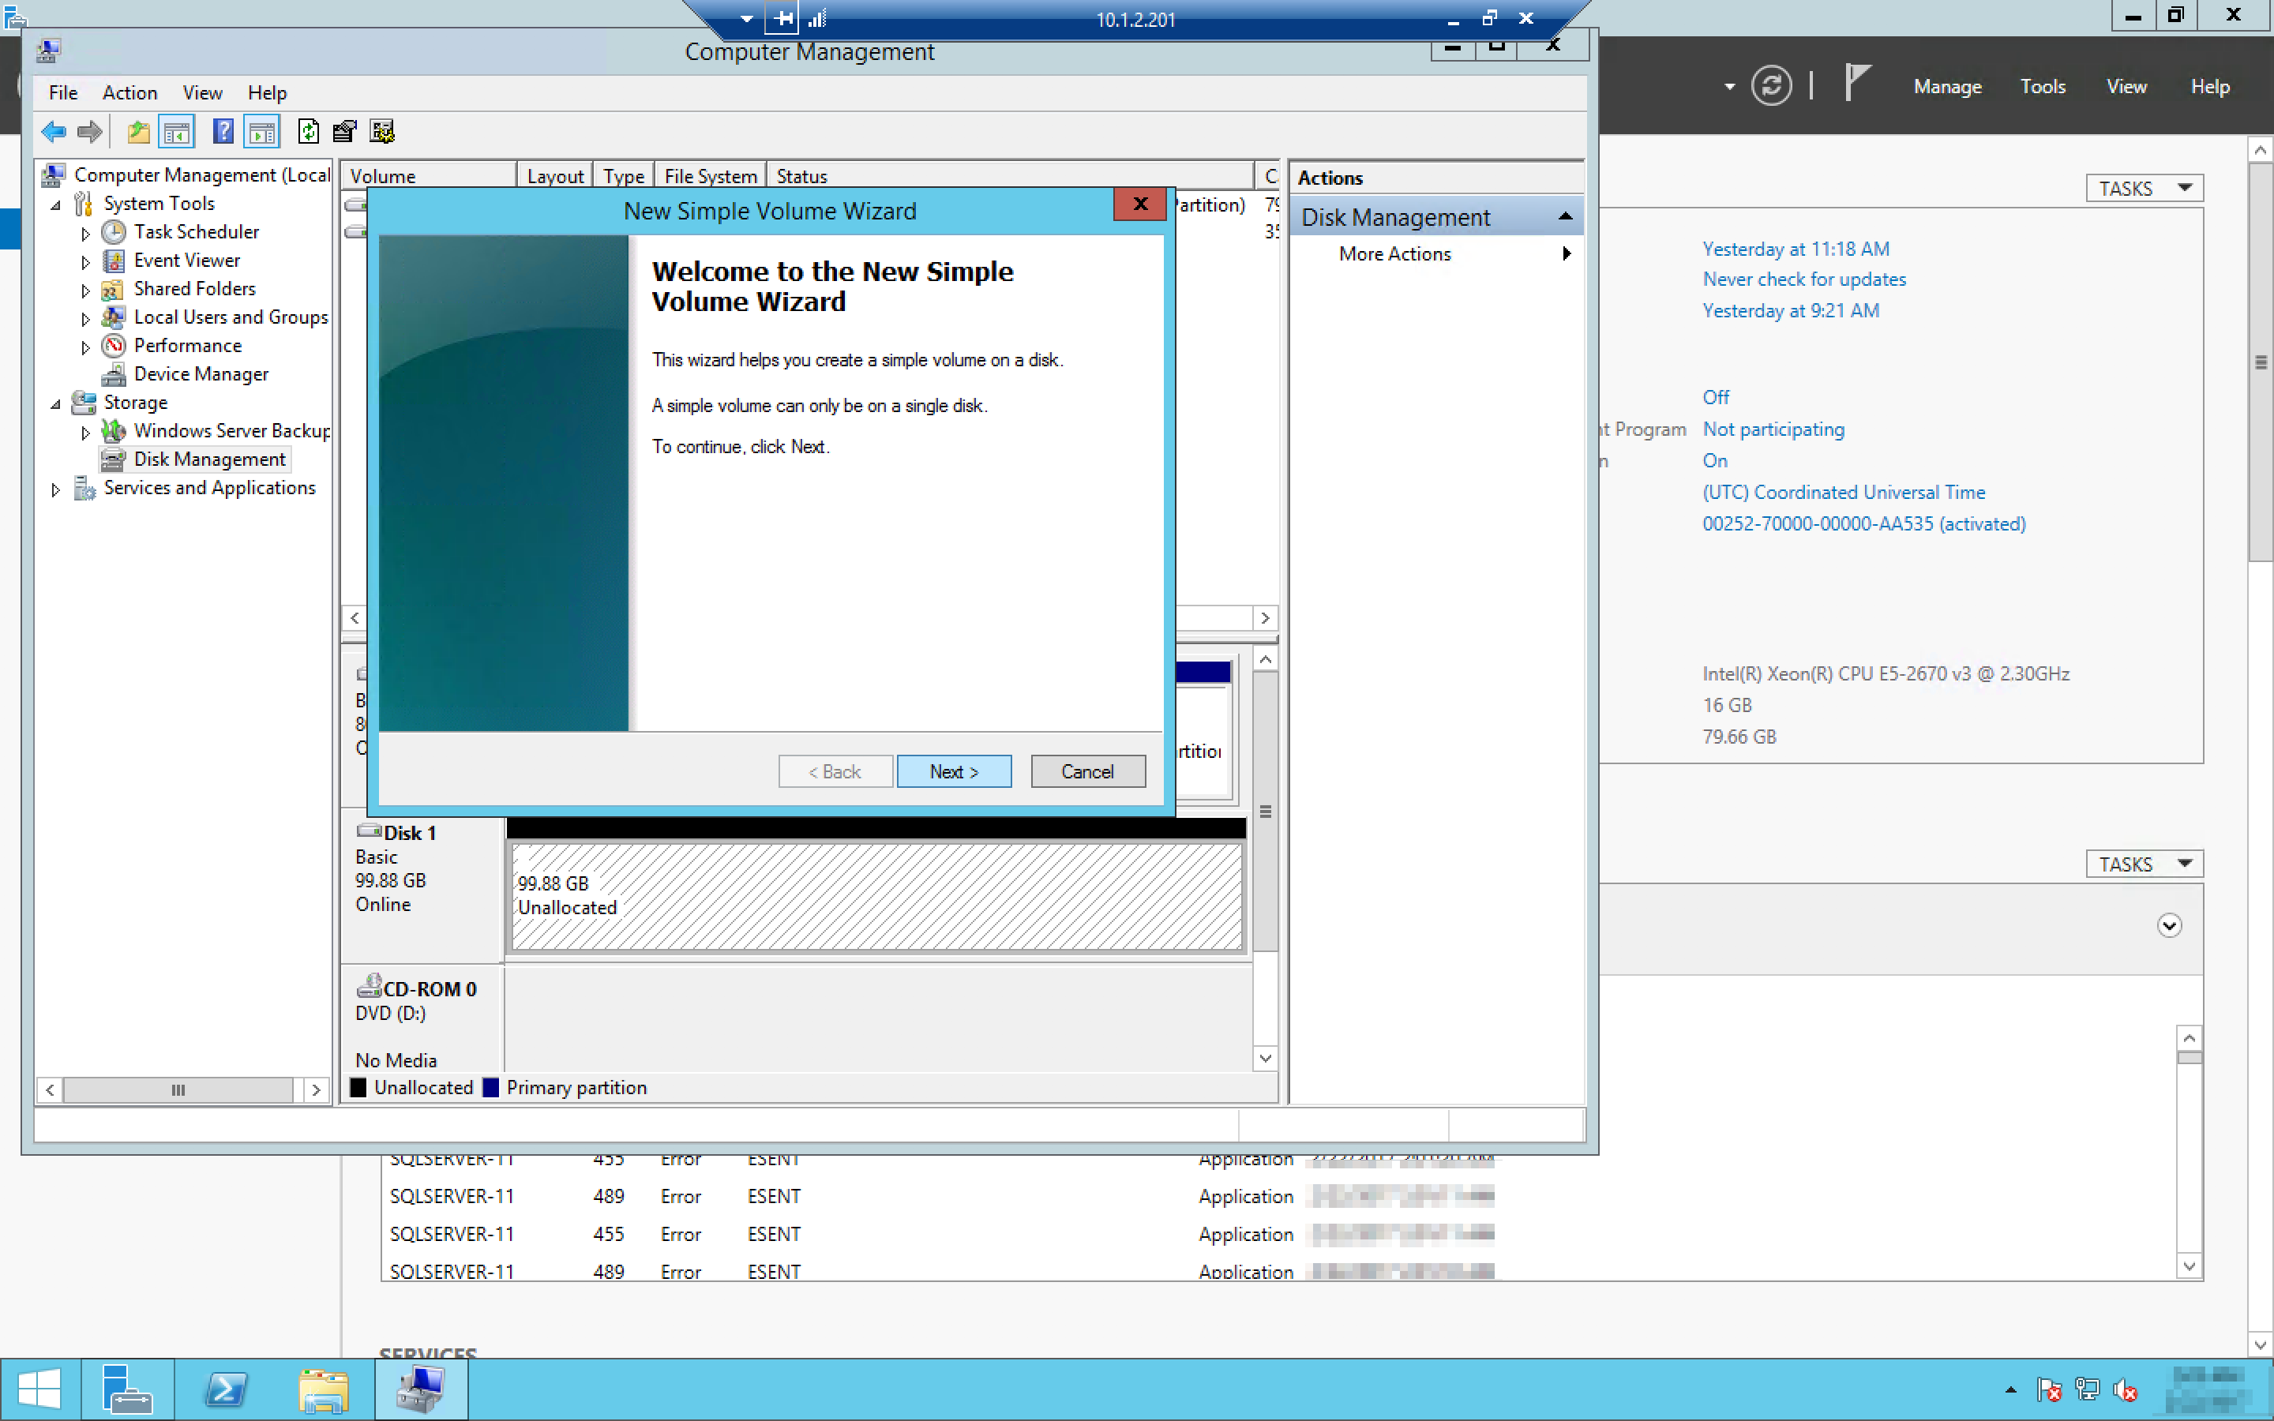Image resolution: width=2274 pixels, height=1421 pixels.
Task: Open the notifications flag icon
Action: (x=1857, y=84)
